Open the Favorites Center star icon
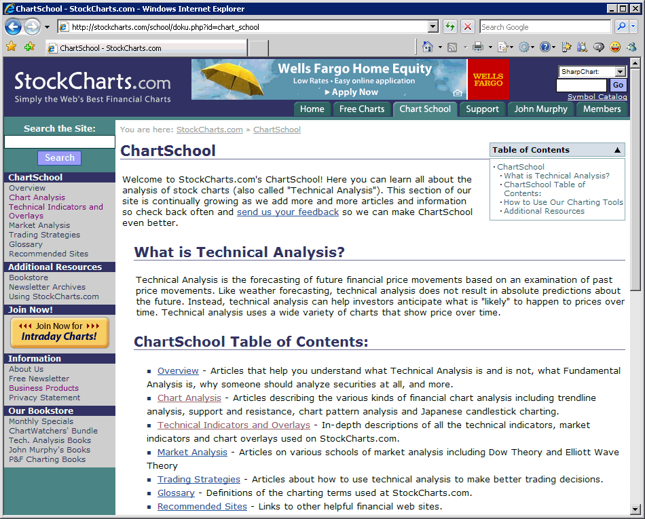645x519 pixels. [x=11, y=47]
